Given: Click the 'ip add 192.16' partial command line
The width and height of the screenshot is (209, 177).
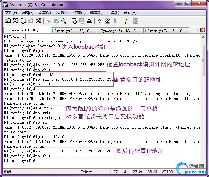Looking at the screenshot, I should (x=34, y=137).
